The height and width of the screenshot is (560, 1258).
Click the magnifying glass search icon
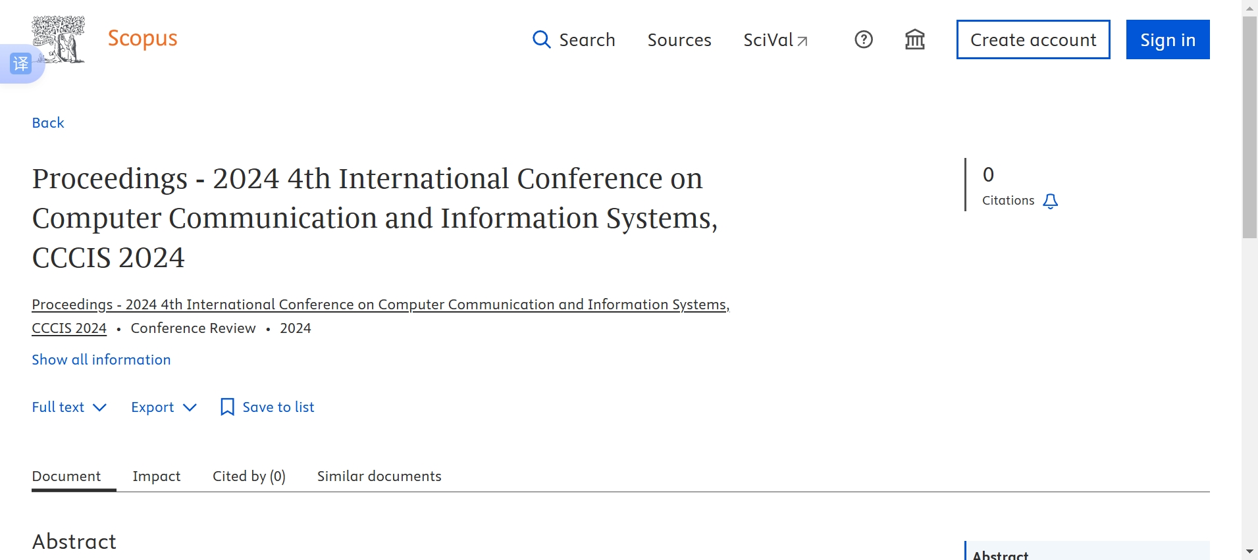[541, 39]
